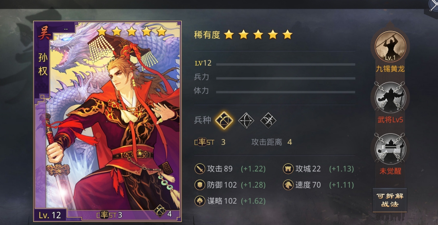The width and height of the screenshot is (438, 225).
Task: Tap the bow range icon on card bottom
Action: point(160,211)
